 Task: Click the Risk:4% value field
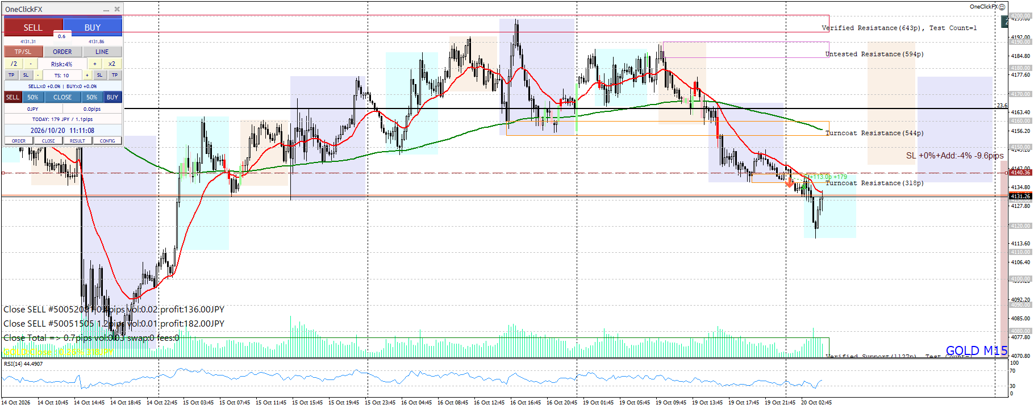click(62, 64)
